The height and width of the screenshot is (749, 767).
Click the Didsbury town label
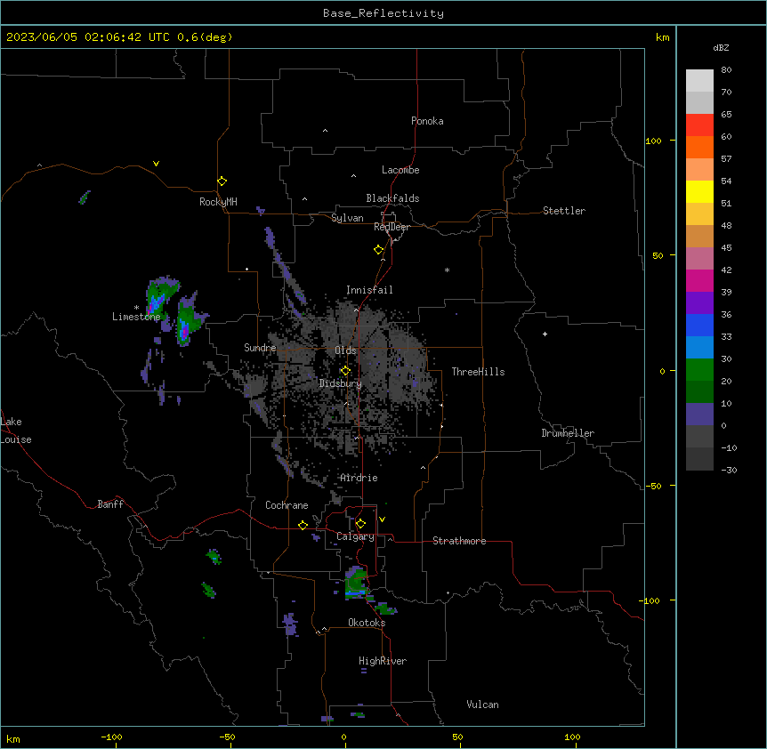coord(341,383)
